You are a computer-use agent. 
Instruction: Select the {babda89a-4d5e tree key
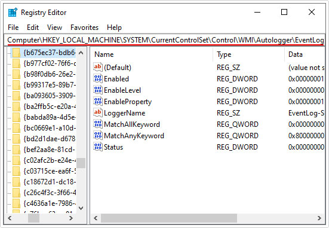click(x=50, y=117)
